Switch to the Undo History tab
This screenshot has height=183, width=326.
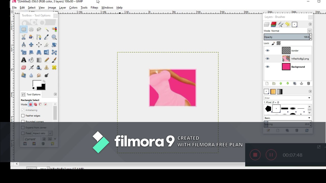tap(288, 24)
